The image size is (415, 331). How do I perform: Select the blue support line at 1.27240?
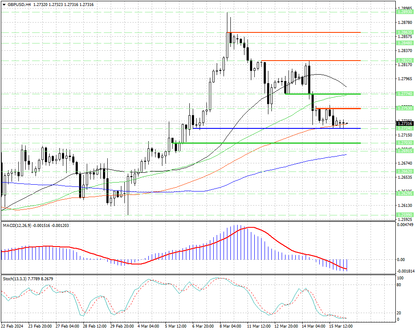click(x=277, y=128)
